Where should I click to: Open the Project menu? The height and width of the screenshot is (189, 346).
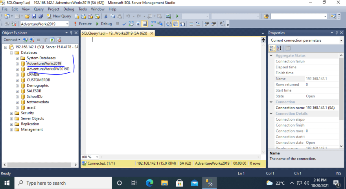[x=53, y=9]
